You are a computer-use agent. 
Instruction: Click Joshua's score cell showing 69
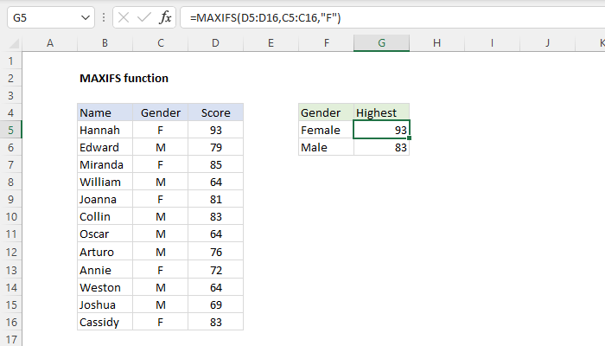(x=216, y=304)
